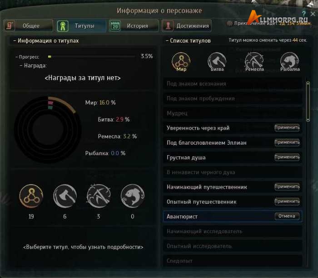Click the pickaxe icon above count 3
Screen dimensions: 318x278
pyautogui.click(x=99, y=196)
